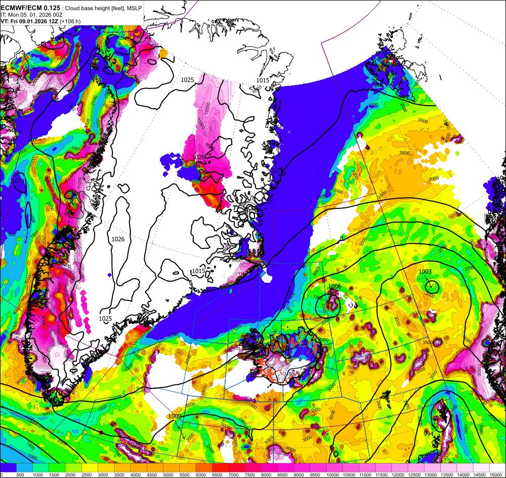Click the 1011 pressure label west of Greenland
The height and width of the screenshot is (478, 506).
(x=18, y=181)
